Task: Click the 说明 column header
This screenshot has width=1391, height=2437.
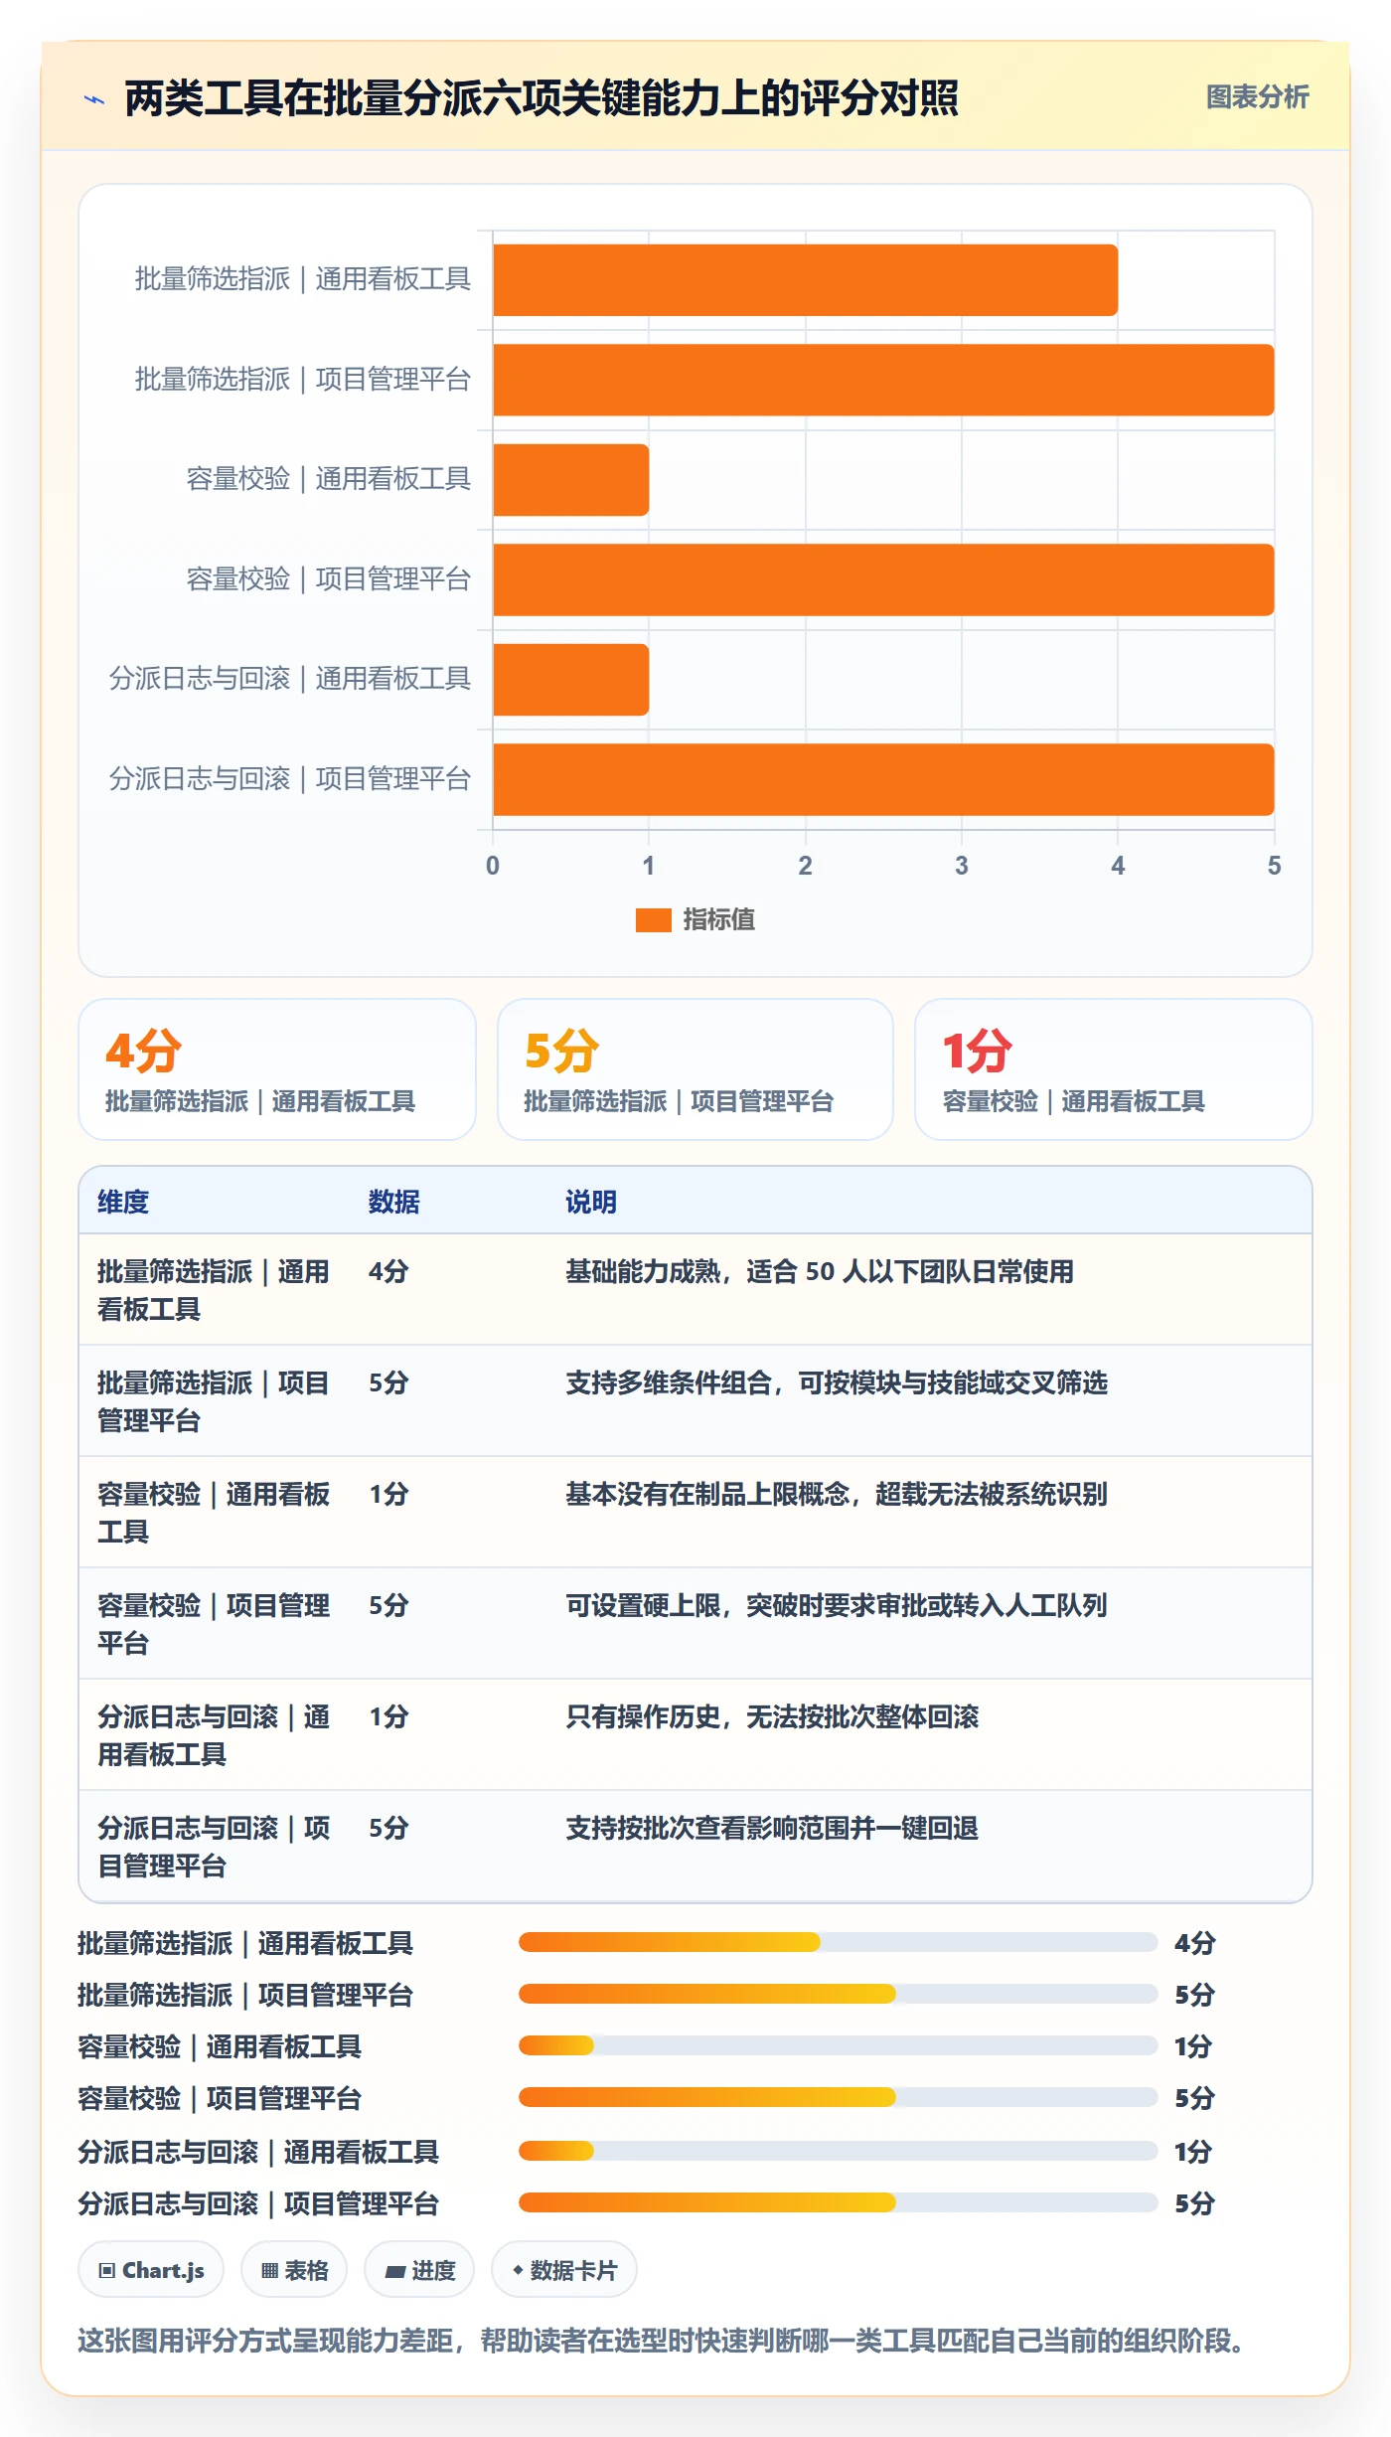Action: click(x=591, y=1203)
